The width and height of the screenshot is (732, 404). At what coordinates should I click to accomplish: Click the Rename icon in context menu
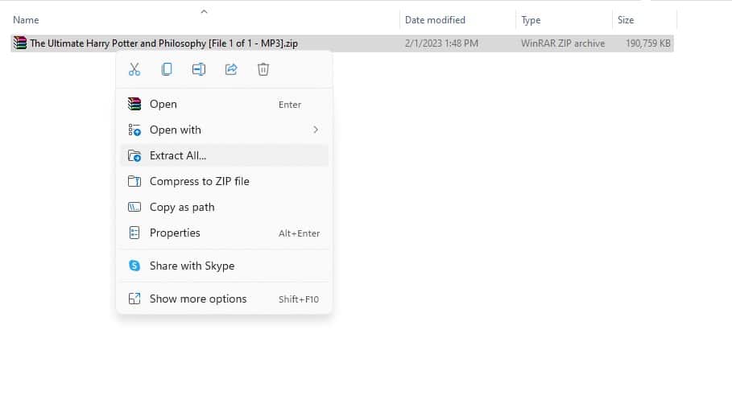coord(199,69)
